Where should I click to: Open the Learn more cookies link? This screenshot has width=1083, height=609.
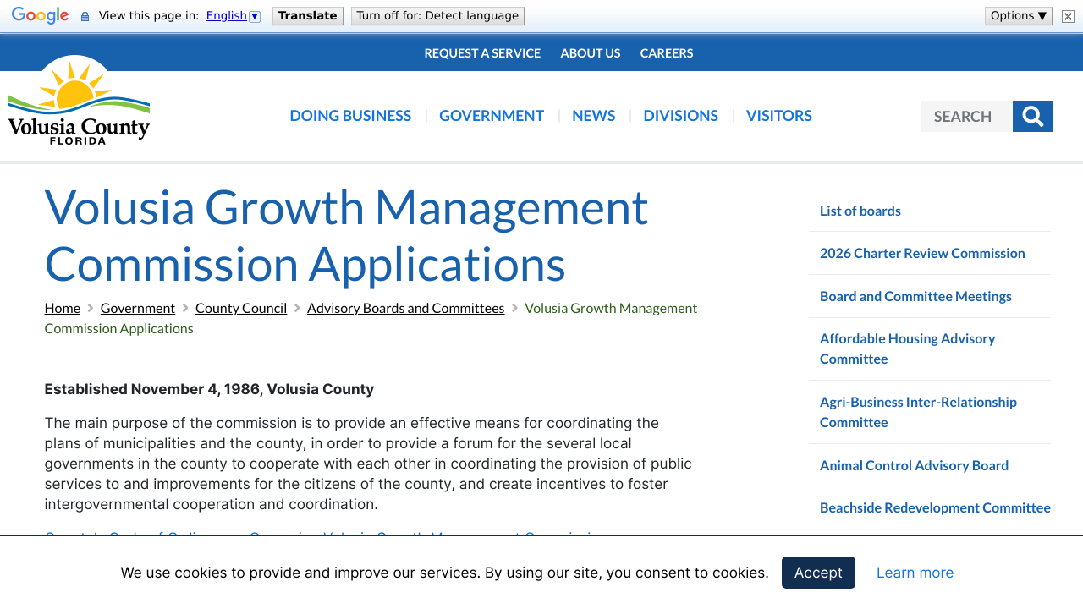tap(915, 573)
